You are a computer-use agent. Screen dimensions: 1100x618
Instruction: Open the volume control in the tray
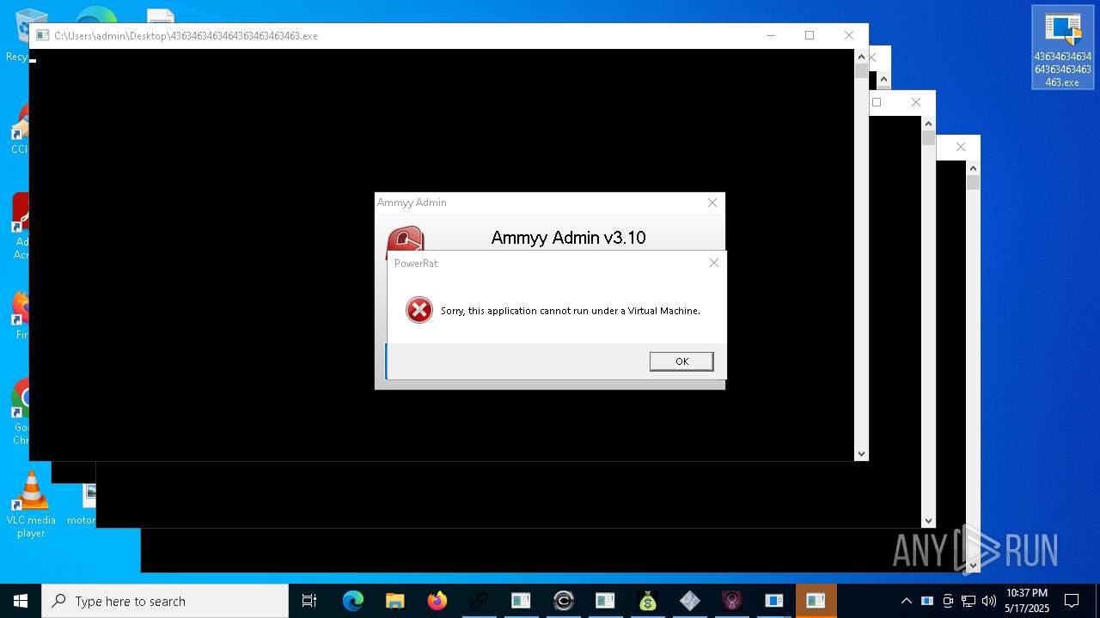coord(989,601)
